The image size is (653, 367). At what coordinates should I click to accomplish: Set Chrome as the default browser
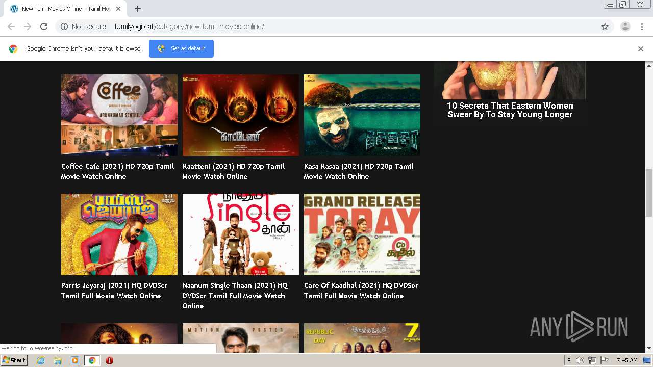point(181,48)
